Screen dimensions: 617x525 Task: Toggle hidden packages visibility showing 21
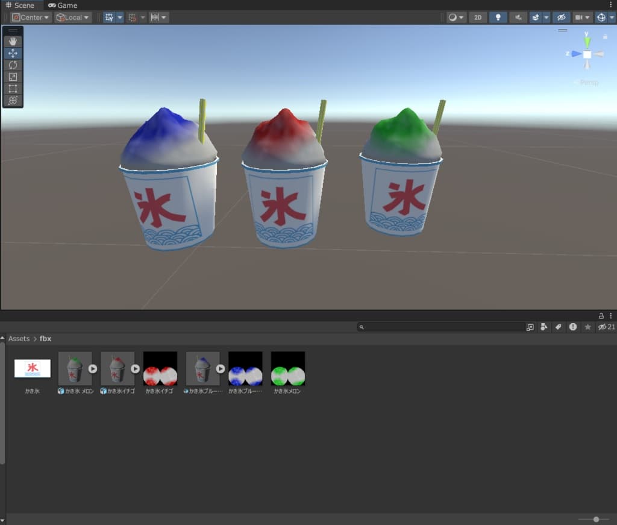[606, 327]
